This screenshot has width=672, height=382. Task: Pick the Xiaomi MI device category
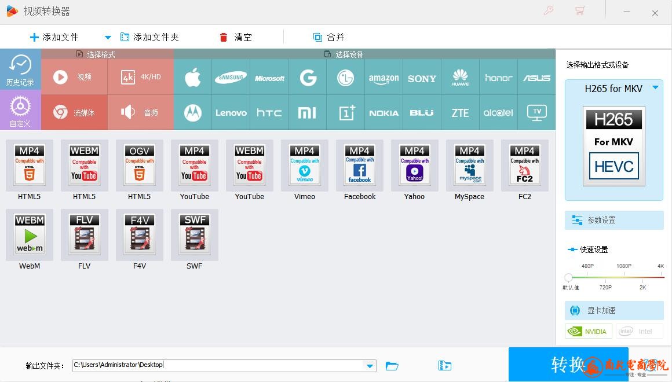pyautogui.click(x=308, y=113)
